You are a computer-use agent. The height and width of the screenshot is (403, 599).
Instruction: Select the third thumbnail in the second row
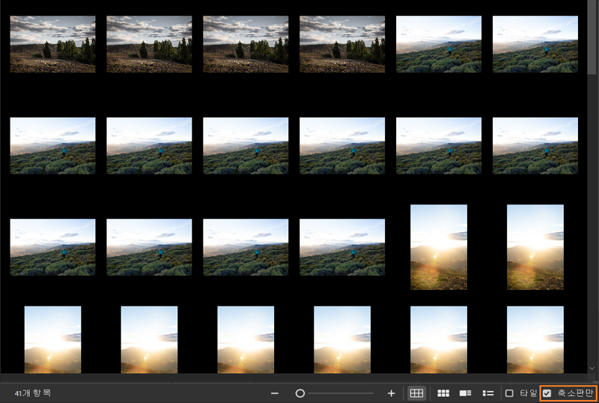246,145
